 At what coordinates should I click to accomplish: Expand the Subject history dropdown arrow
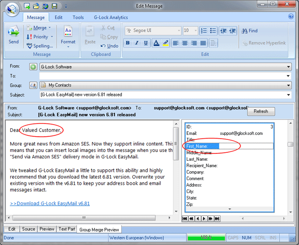coord(288,94)
